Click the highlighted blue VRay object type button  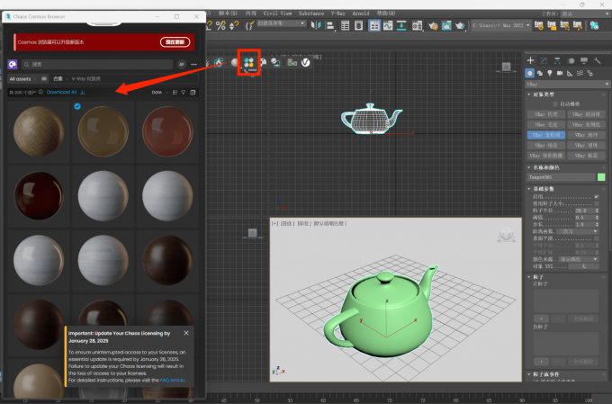[546, 135]
